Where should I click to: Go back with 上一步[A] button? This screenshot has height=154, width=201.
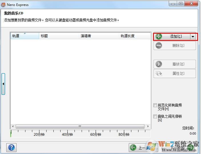point(143,148)
